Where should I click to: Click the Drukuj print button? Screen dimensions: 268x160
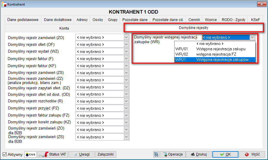(199, 154)
